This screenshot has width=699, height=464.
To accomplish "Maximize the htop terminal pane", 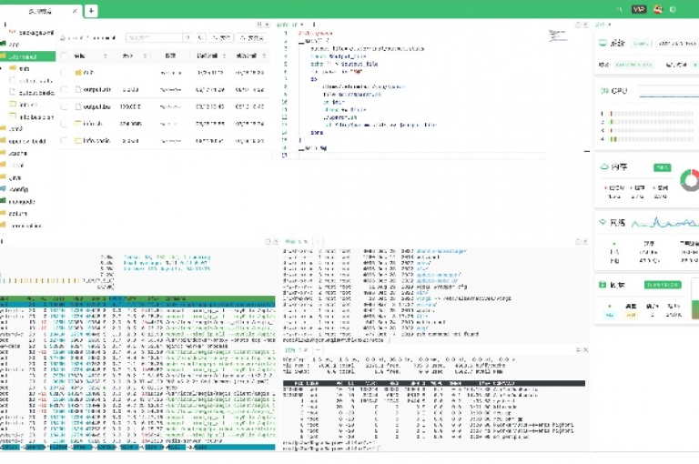I will tap(268, 242).
